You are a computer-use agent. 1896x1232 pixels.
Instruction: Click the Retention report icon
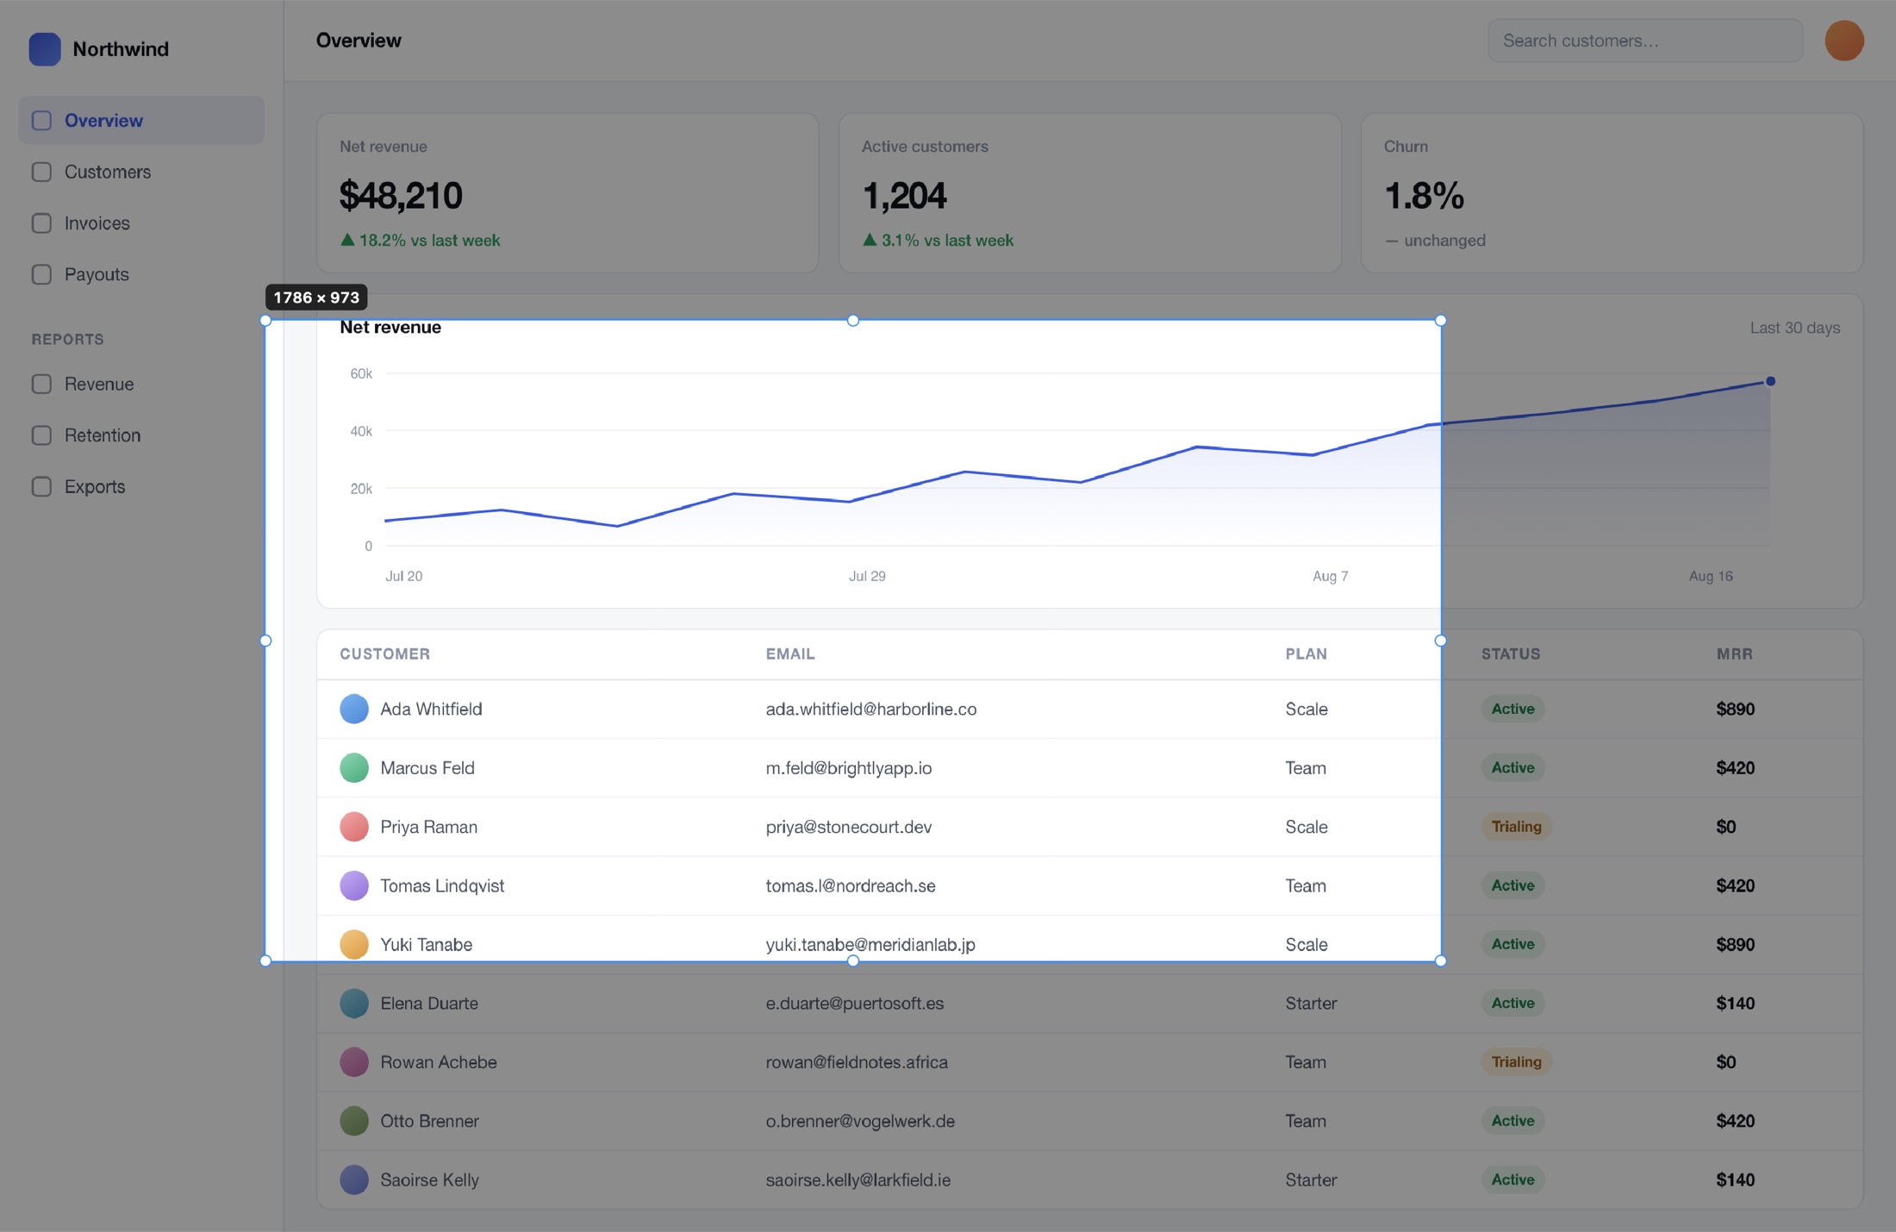click(x=41, y=435)
